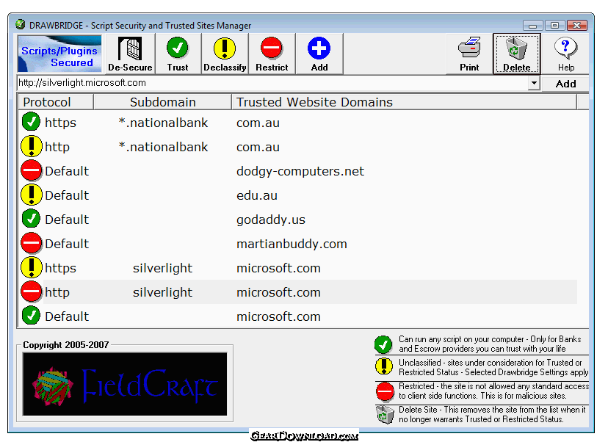Image resolution: width=608 pixels, height=442 pixels.
Task: Click the blue plus Add toolbar button
Action: tap(319, 54)
